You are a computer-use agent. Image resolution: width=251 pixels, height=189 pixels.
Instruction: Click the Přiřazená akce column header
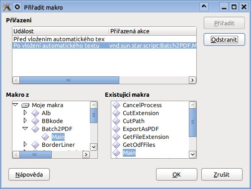click(153, 31)
